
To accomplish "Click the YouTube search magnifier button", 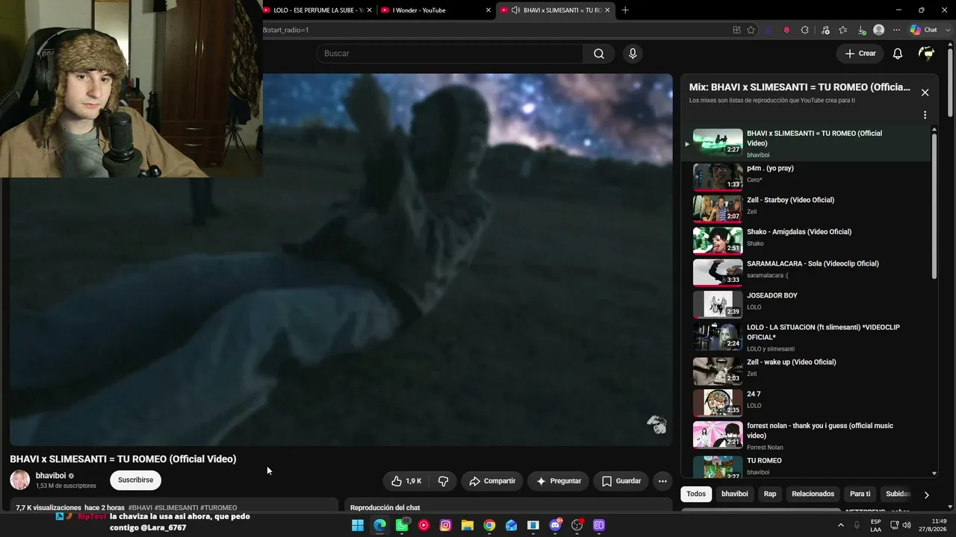I will coord(599,54).
